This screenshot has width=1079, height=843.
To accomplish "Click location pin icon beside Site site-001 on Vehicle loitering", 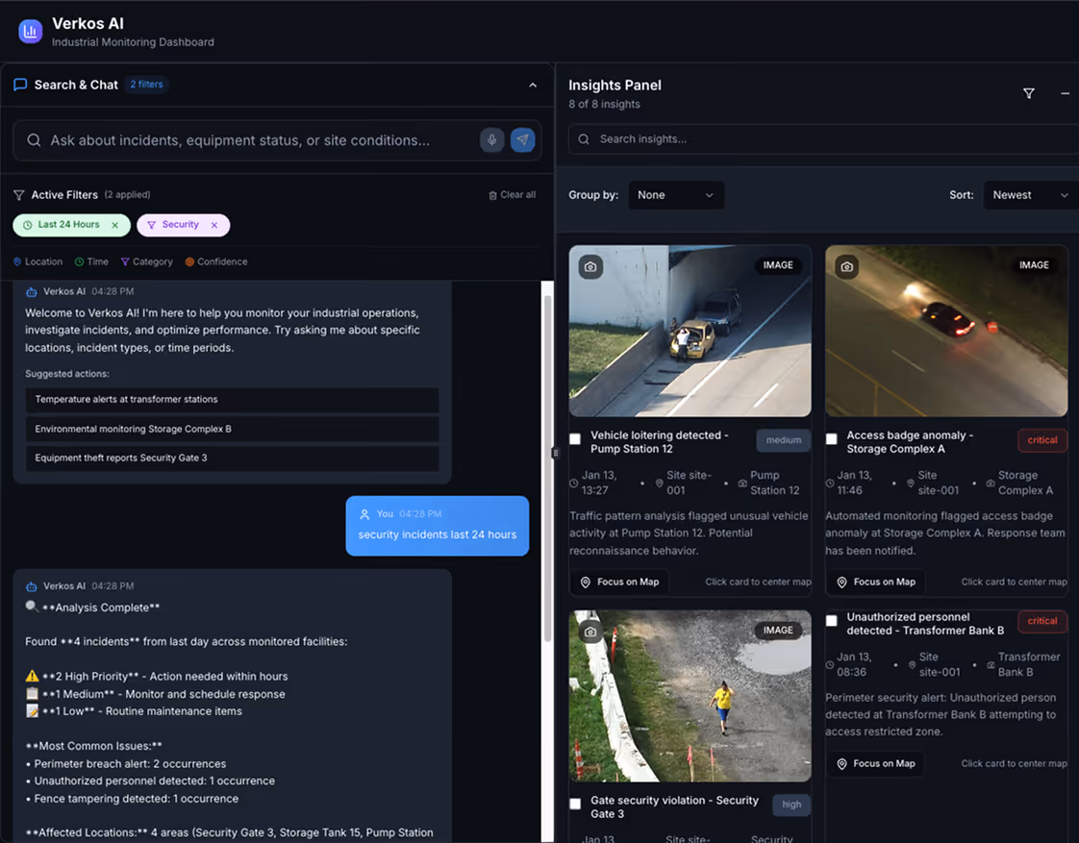I will [x=660, y=483].
